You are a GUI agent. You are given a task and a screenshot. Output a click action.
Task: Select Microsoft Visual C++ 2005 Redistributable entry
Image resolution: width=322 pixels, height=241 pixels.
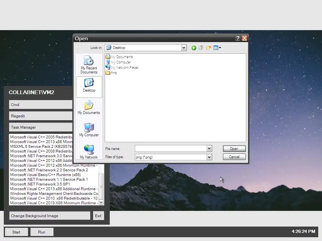point(41,137)
